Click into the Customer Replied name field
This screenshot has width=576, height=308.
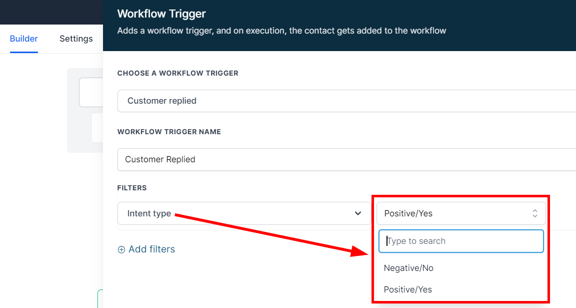[x=346, y=159]
